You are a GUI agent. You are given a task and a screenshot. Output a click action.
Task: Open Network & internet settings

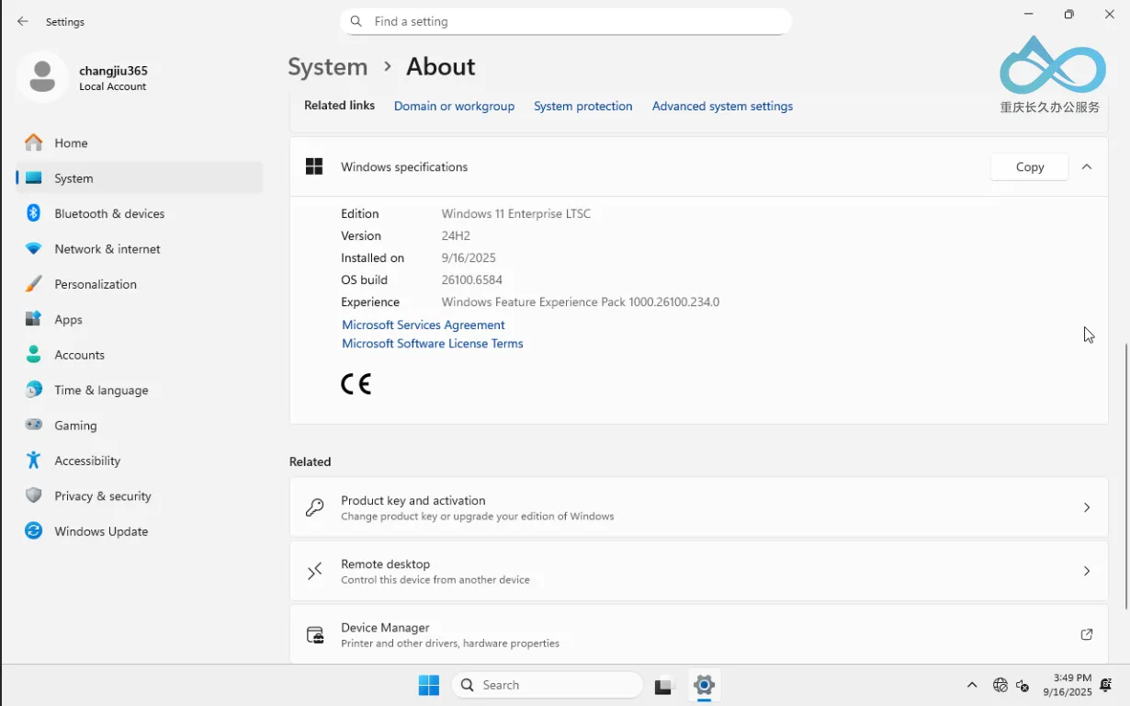click(140, 249)
